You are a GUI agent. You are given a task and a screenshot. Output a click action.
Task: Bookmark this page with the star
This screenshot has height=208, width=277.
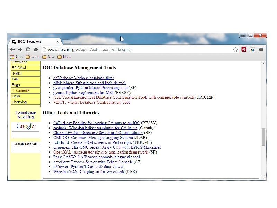(x=235, y=50)
